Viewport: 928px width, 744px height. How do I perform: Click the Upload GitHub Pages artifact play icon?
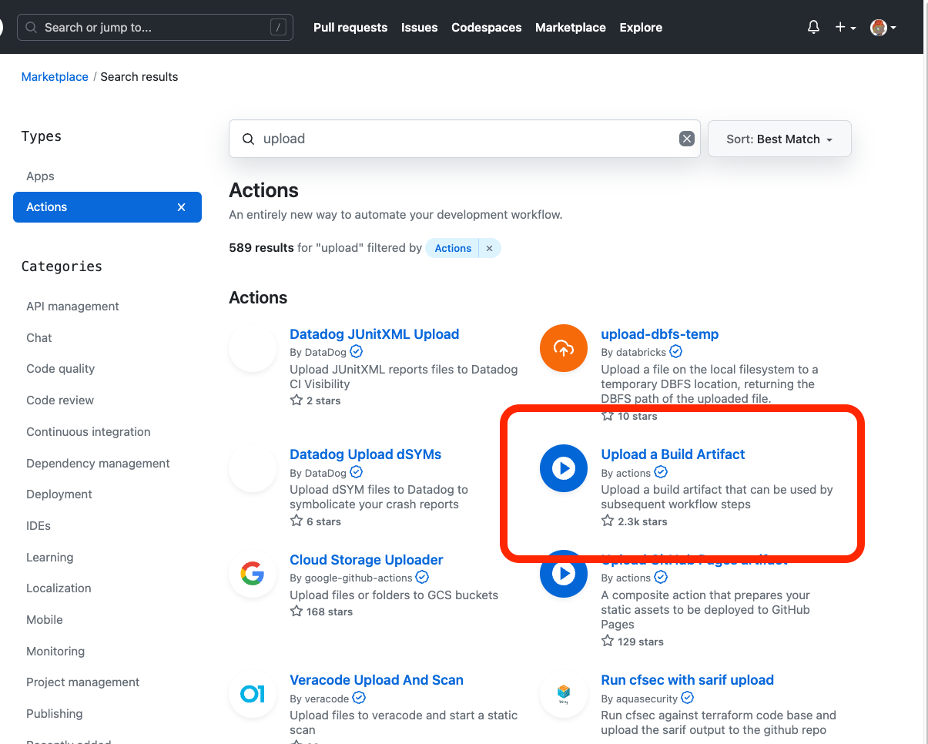coord(564,574)
